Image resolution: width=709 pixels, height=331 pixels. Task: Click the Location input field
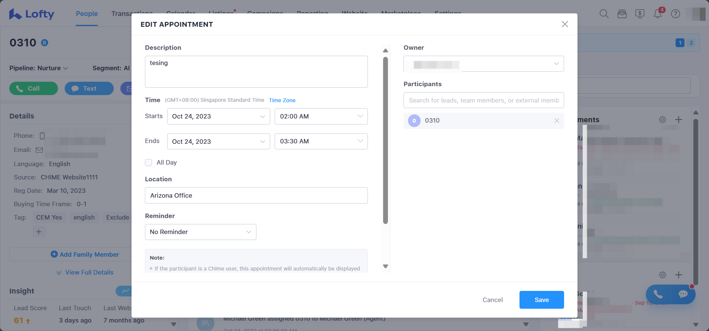click(x=256, y=195)
